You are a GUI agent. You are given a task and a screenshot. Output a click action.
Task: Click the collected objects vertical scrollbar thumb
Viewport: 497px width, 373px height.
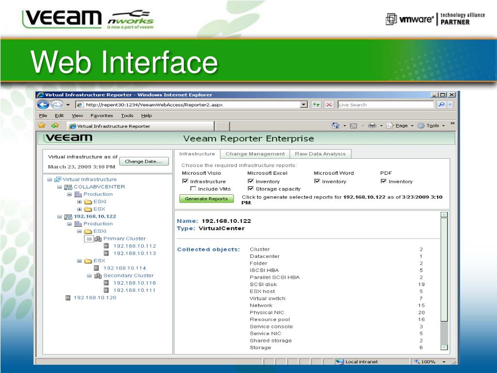point(444,269)
